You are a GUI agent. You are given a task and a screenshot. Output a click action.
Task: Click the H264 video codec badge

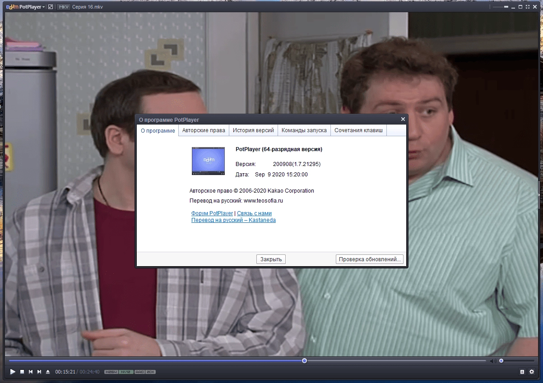click(x=111, y=372)
